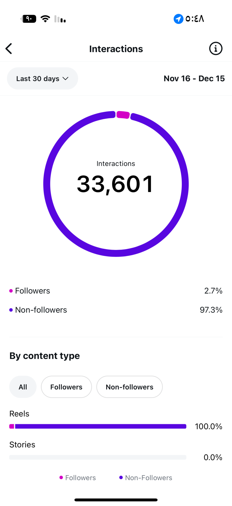Tap the cellular signal bars icon

pos(60,19)
